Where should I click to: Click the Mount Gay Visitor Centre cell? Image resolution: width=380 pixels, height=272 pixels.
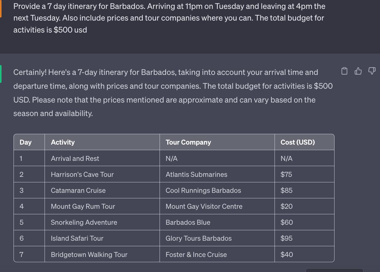[x=217, y=206]
